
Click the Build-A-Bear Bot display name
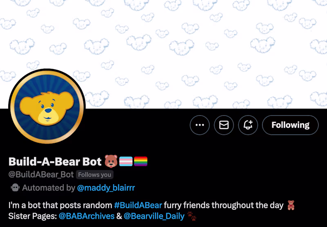click(55, 161)
